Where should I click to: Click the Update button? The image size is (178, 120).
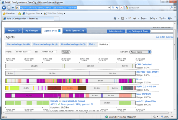tap(66, 52)
